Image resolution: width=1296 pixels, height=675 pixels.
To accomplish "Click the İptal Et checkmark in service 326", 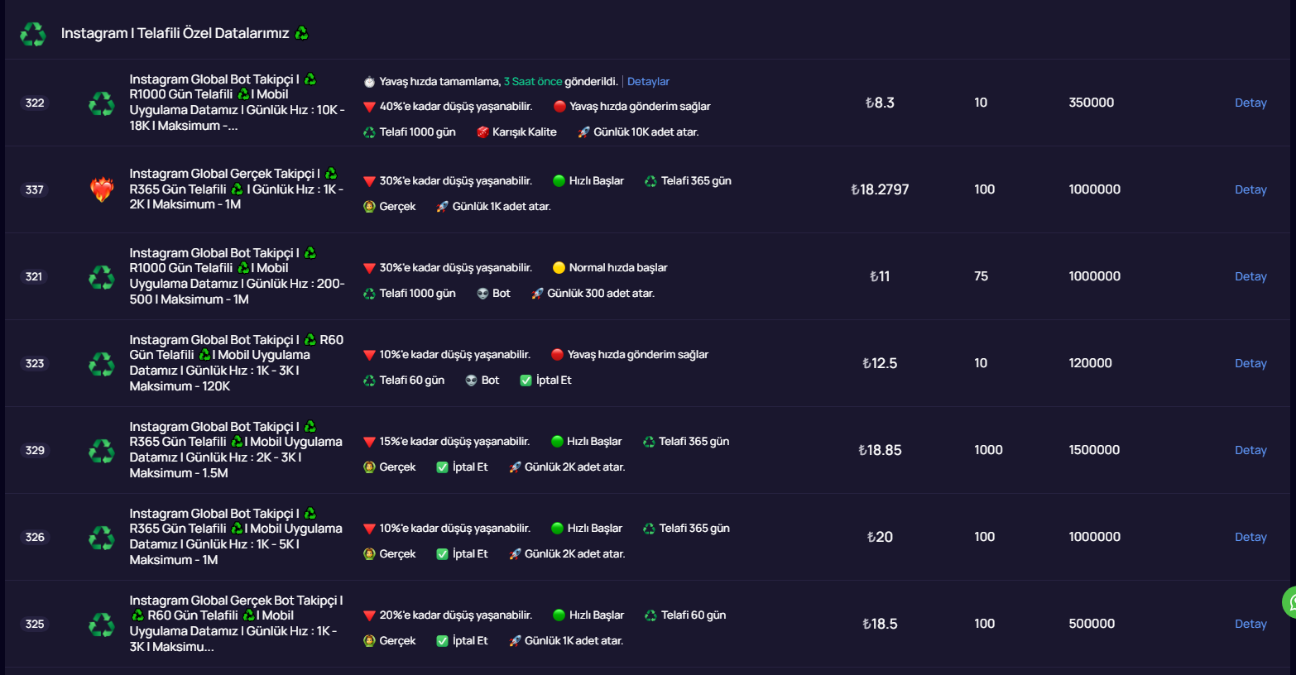I will (442, 554).
